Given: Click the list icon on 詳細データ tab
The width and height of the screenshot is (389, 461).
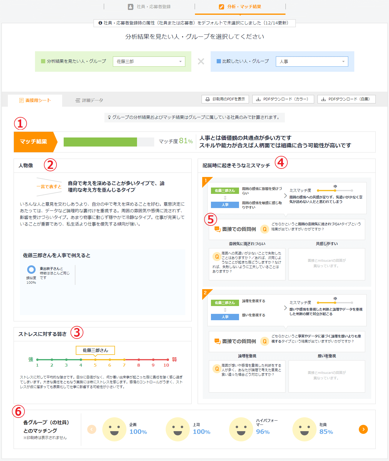Looking at the screenshot, I should [x=77, y=100].
